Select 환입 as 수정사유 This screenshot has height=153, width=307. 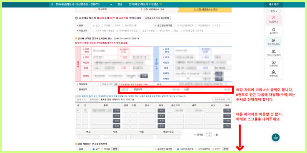tap(172, 31)
